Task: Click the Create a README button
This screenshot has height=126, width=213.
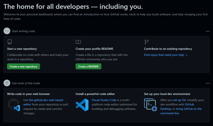Action: [89, 66]
